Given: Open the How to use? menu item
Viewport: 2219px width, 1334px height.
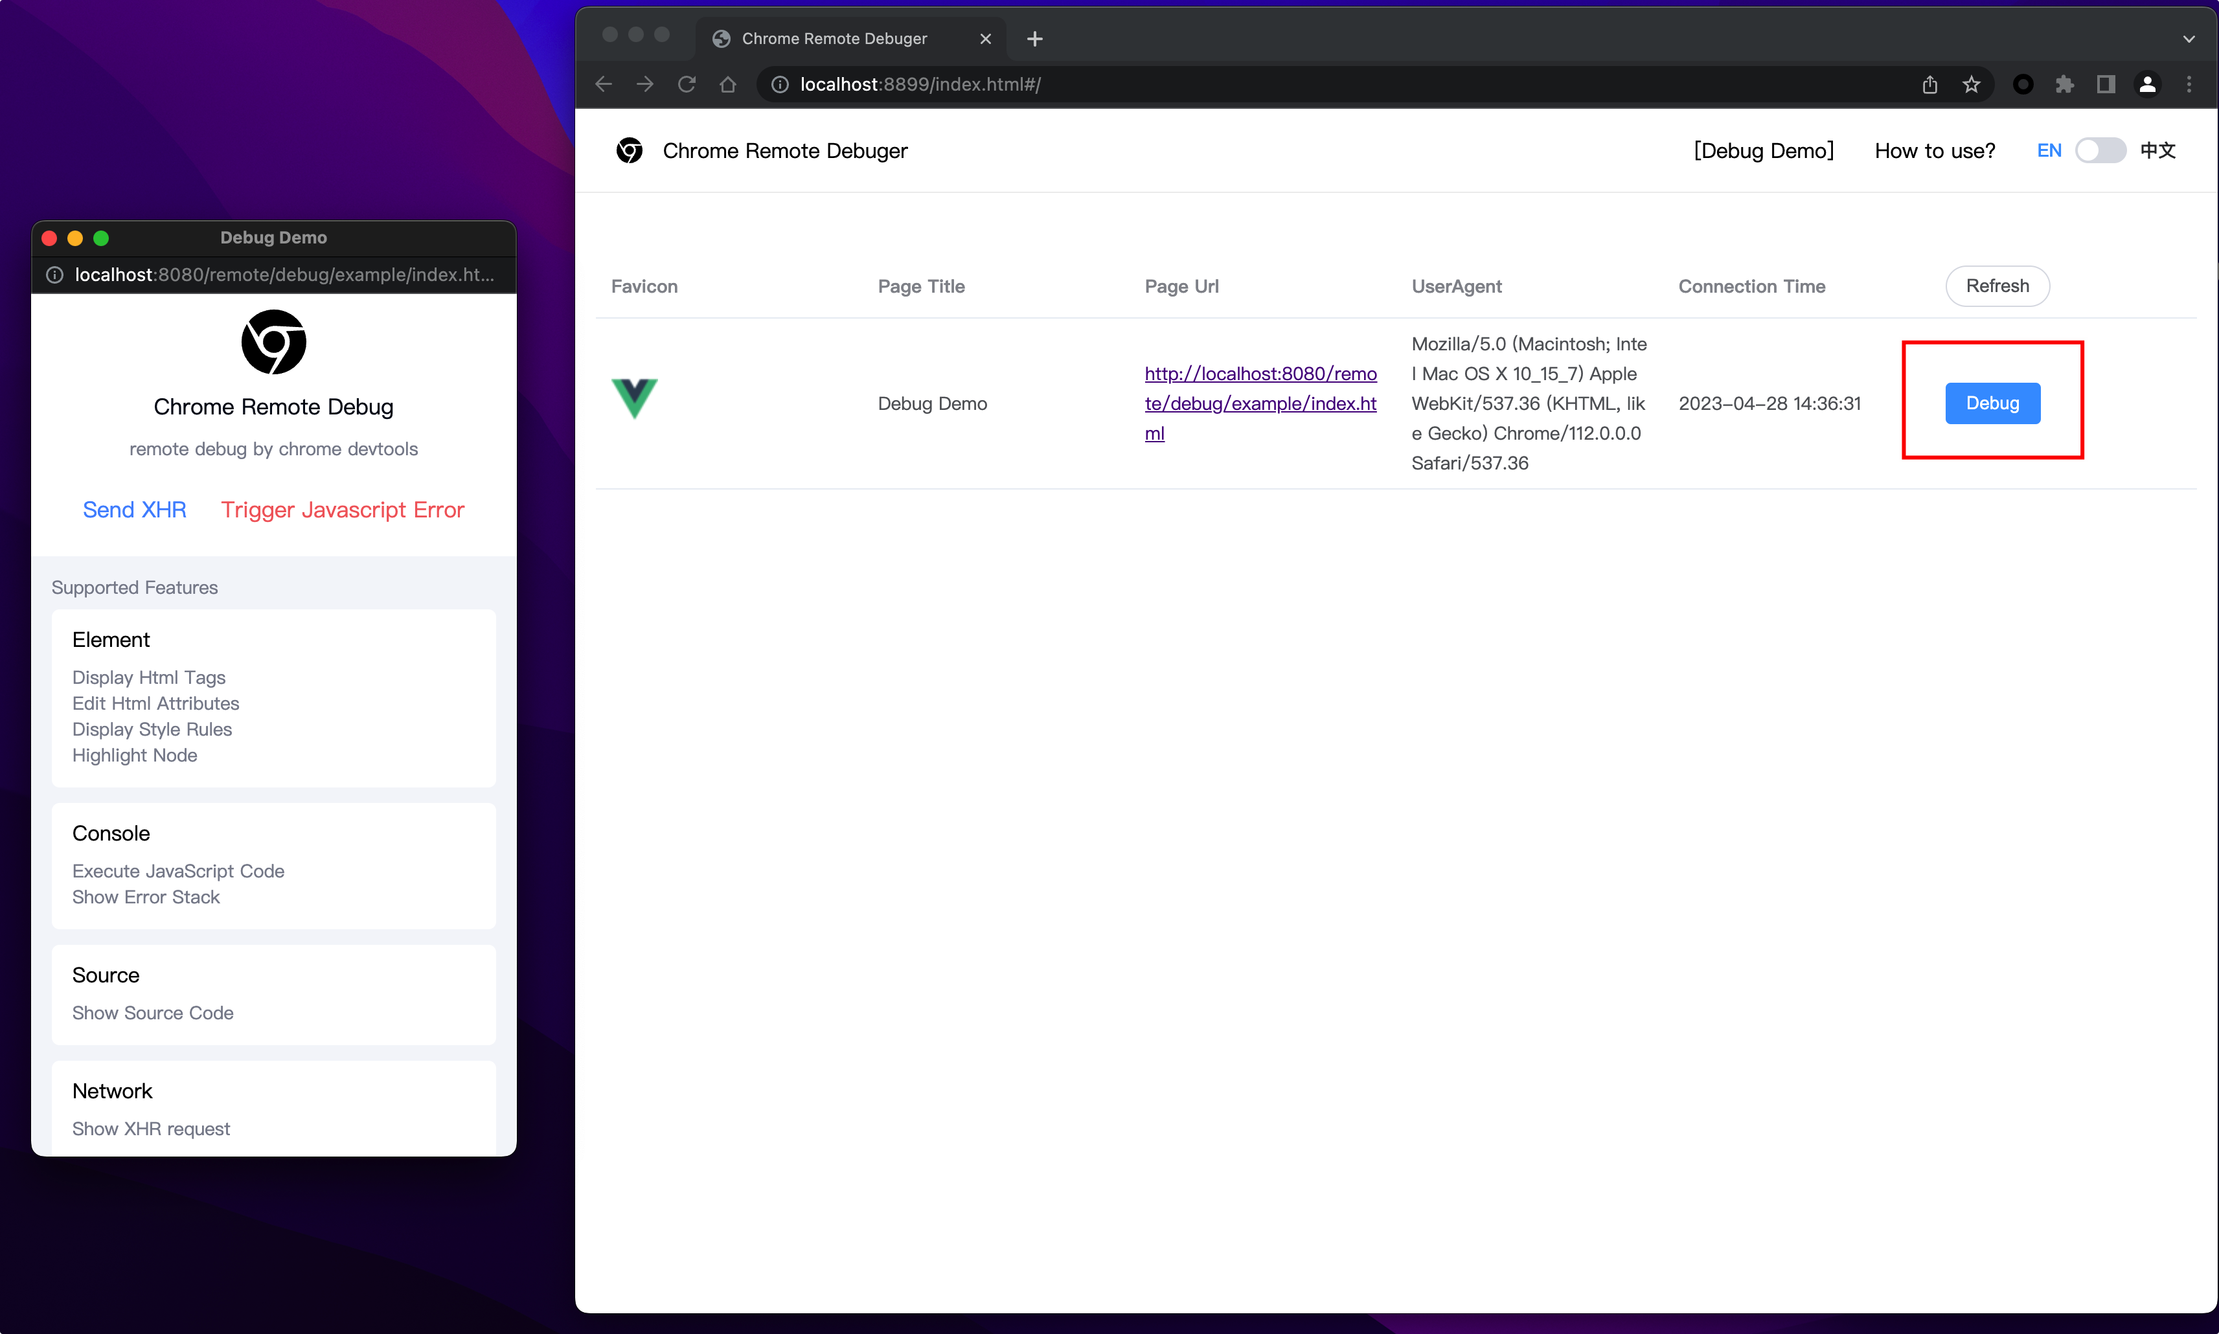Looking at the screenshot, I should [1934, 151].
